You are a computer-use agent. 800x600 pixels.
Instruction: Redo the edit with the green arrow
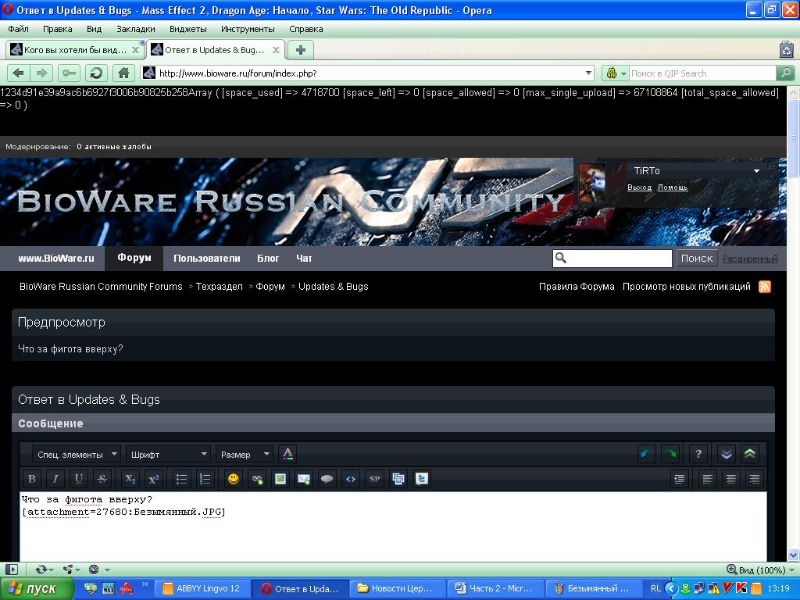tap(670, 454)
